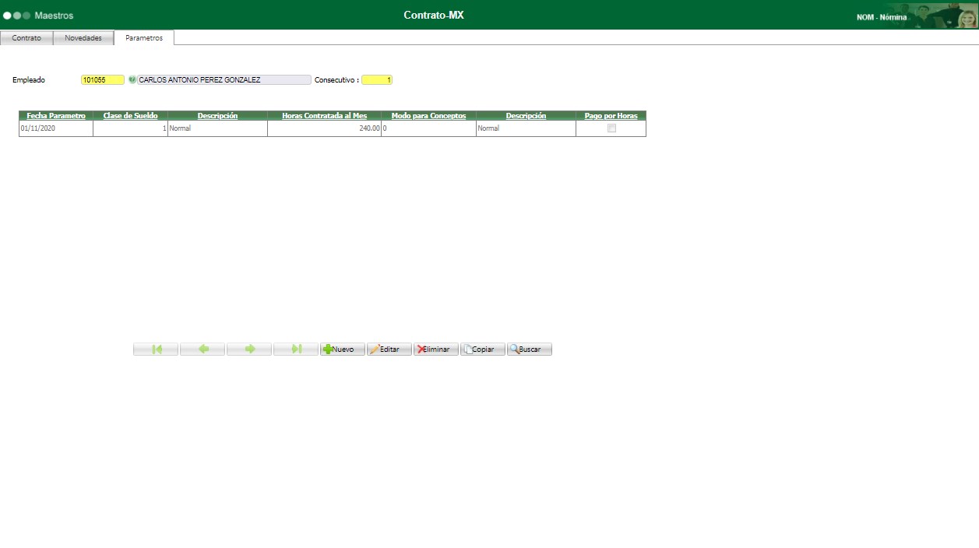Sort by Pago por Horas column header
This screenshot has height=548, width=979.
[611, 115]
